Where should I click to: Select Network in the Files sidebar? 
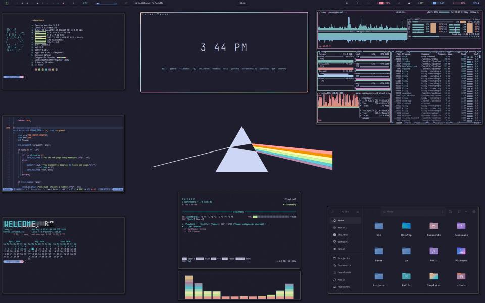[345, 242]
